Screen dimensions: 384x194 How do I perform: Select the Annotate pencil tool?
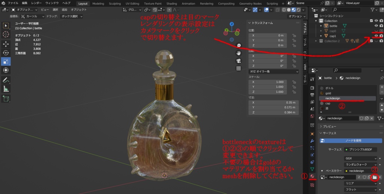tap(6, 80)
